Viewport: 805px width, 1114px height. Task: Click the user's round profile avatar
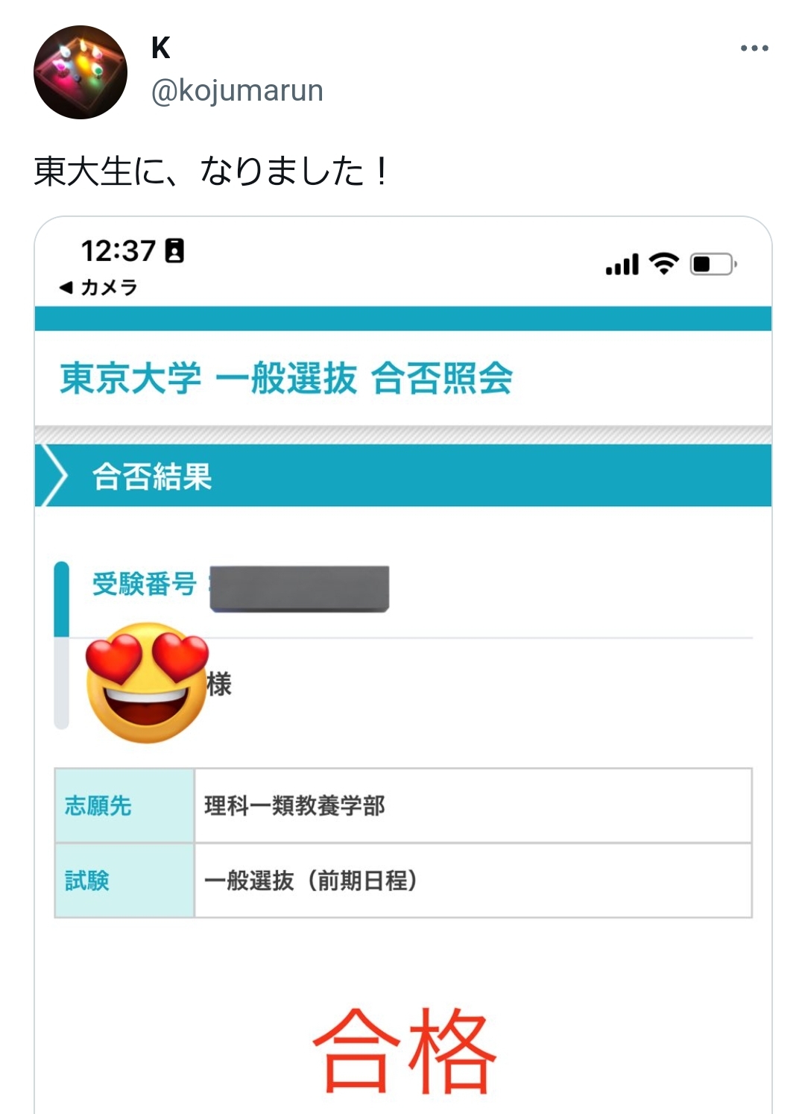pyautogui.click(x=80, y=72)
